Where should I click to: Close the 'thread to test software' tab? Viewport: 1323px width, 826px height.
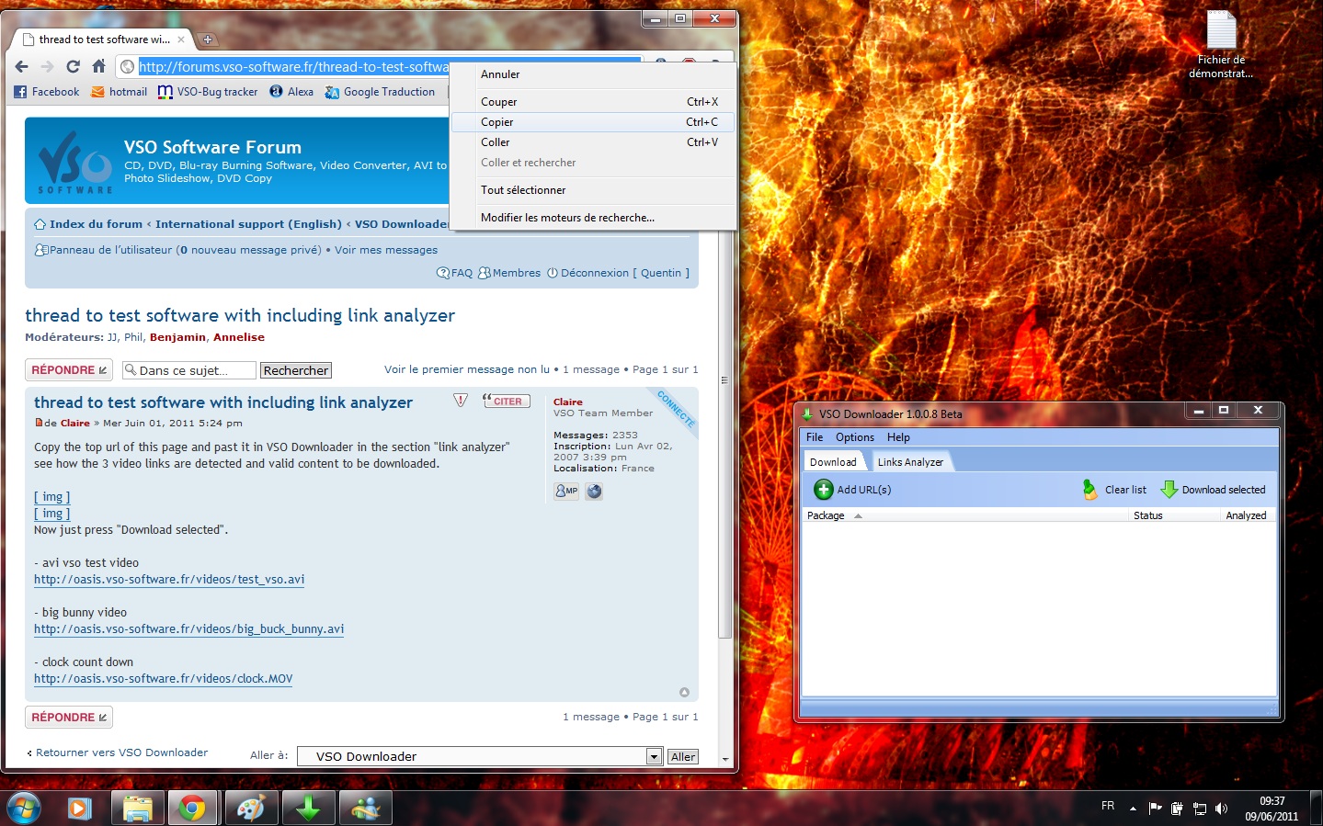(181, 40)
